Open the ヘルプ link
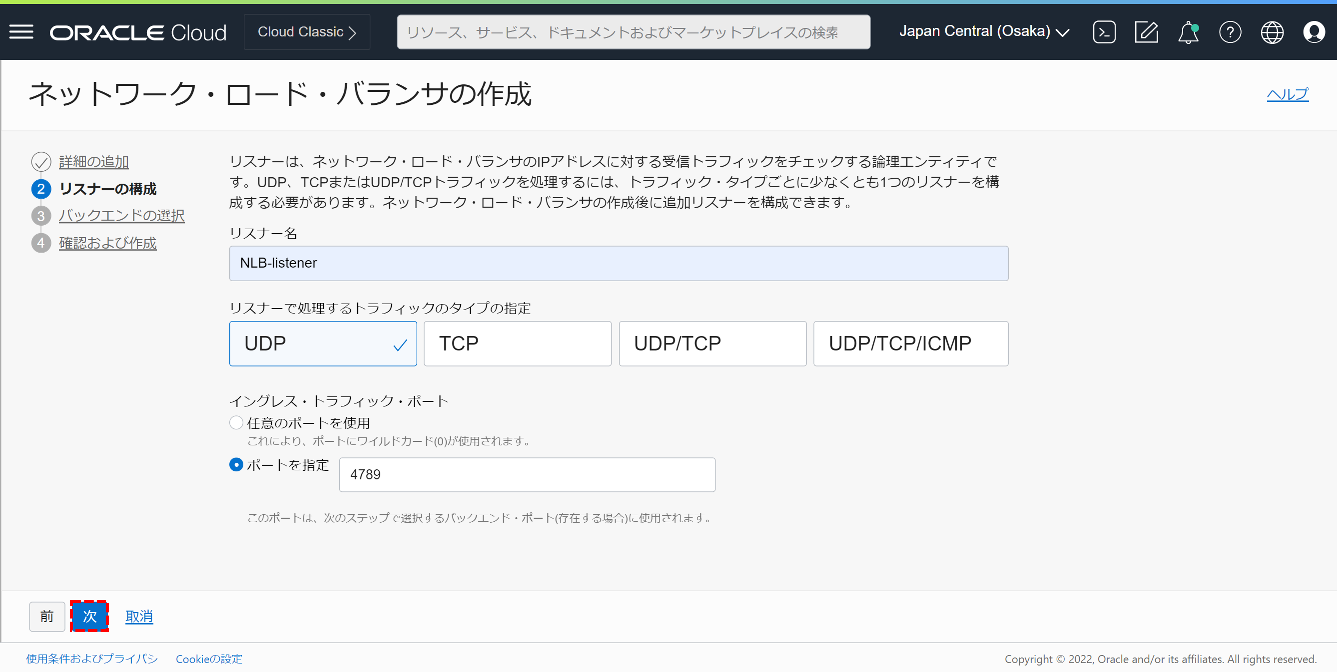 point(1288,94)
